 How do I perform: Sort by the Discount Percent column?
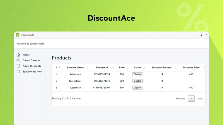point(162,67)
